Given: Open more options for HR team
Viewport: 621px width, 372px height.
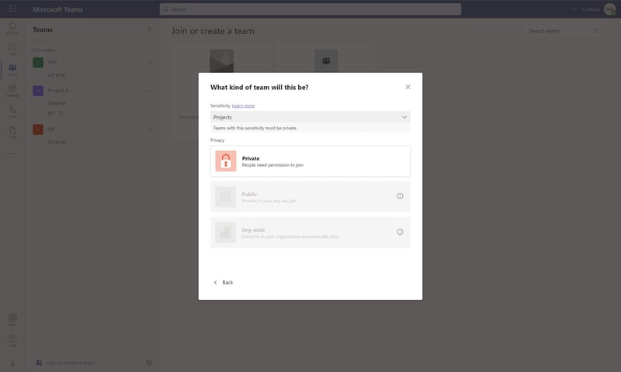Looking at the screenshot, I should pos(149,129).
